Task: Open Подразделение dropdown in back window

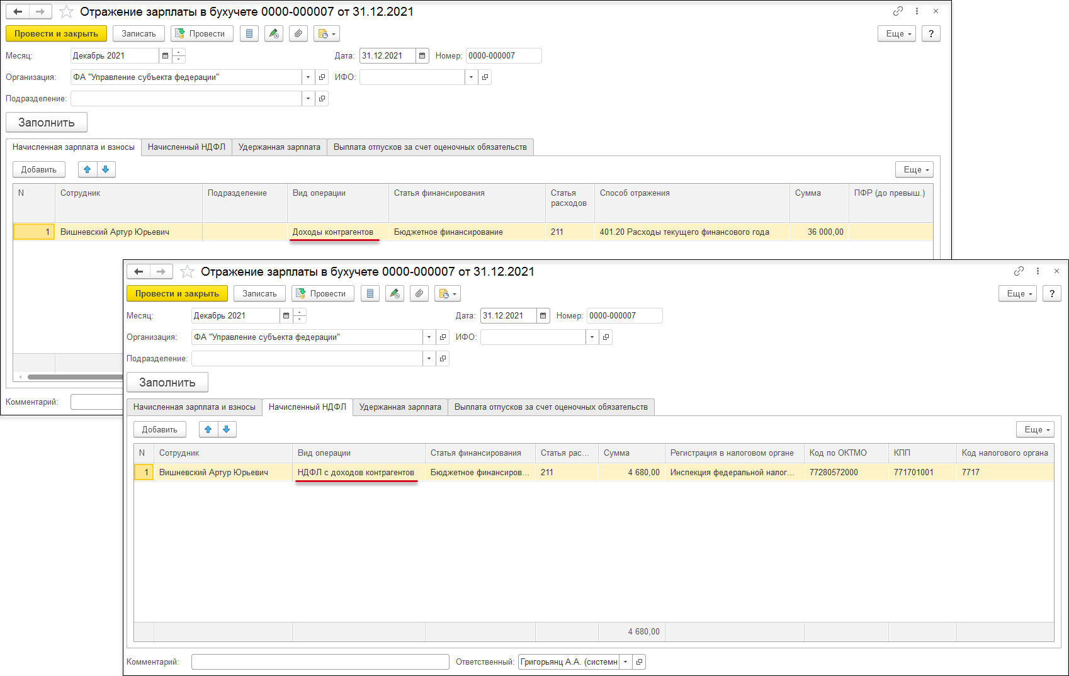Action: [308, 98]
